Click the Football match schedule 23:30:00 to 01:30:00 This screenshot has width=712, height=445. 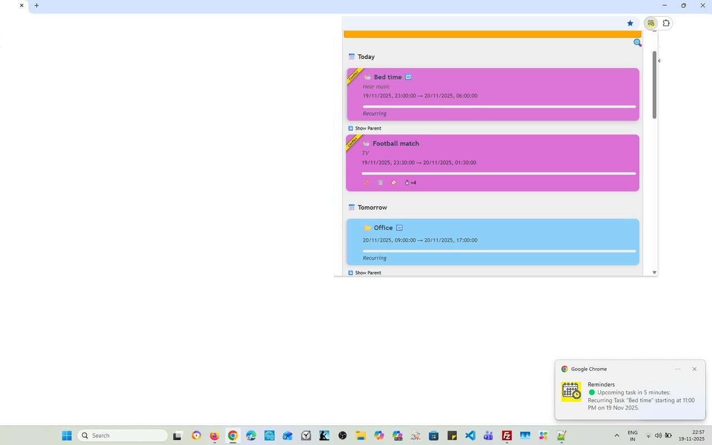click(419, 163)
